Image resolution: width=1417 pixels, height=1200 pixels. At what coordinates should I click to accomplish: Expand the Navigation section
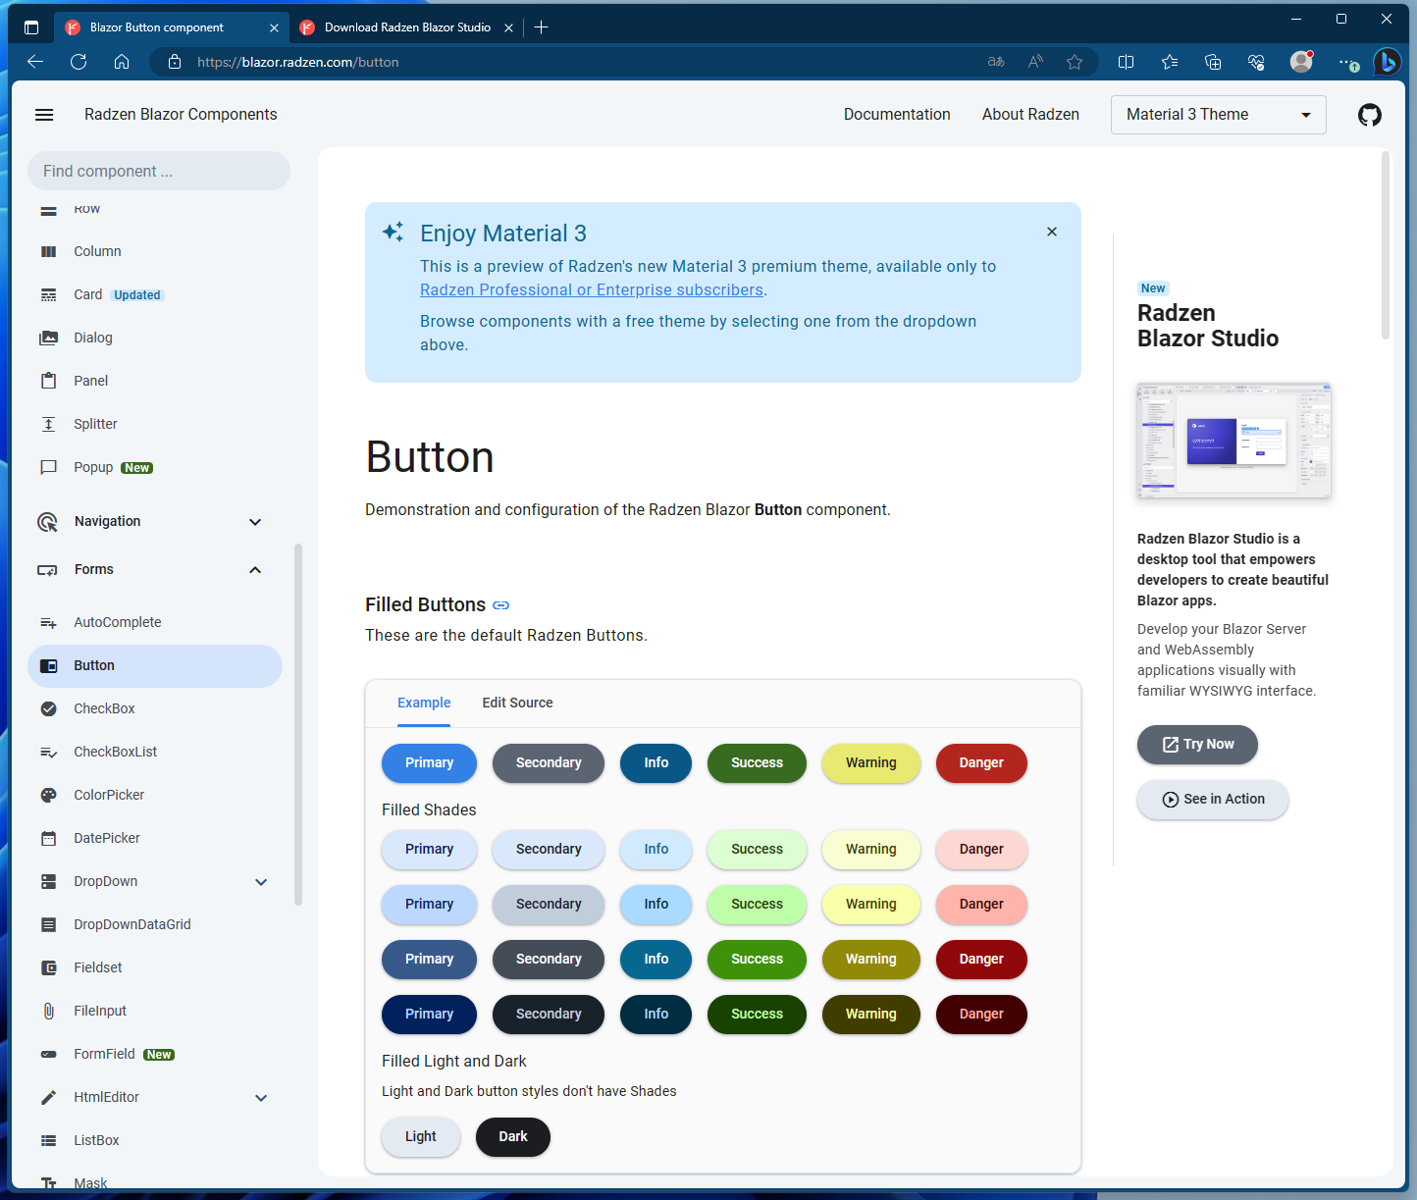tap(254, 521)
